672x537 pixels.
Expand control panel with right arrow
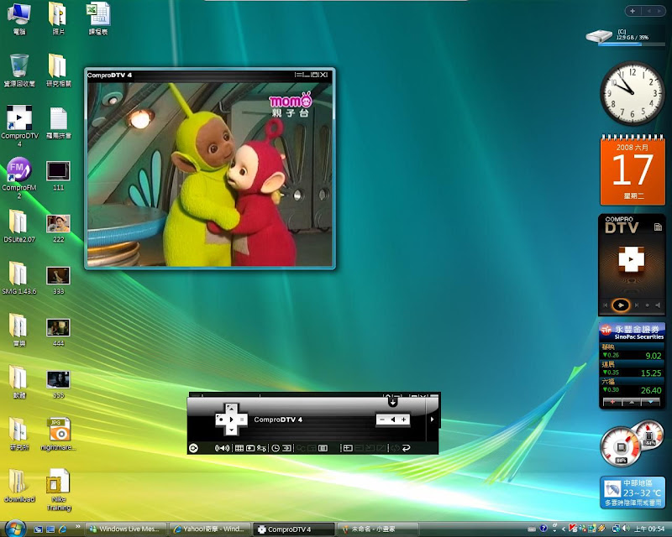(432, 420)
